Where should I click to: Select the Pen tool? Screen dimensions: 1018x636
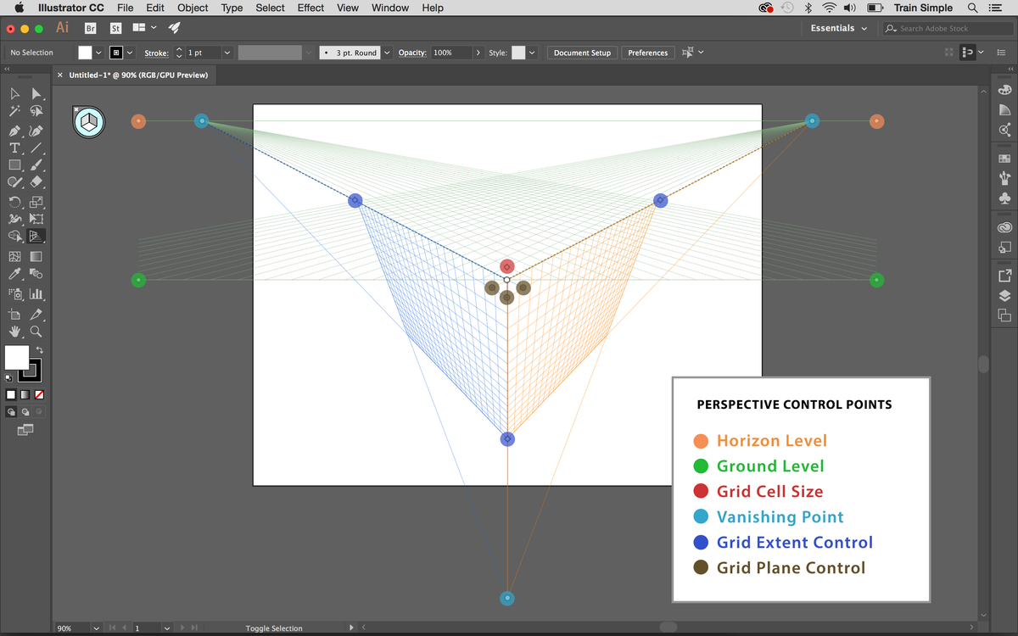pyautogui.click(x=15, y=131)
